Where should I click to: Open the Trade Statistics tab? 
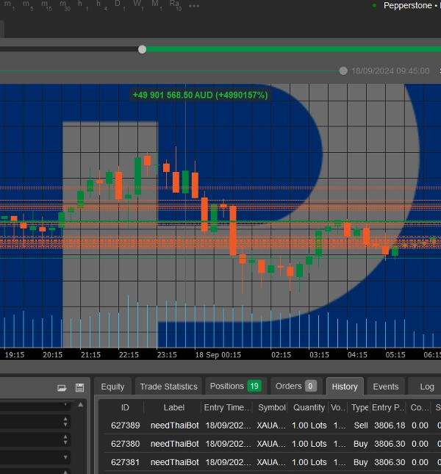168,387
